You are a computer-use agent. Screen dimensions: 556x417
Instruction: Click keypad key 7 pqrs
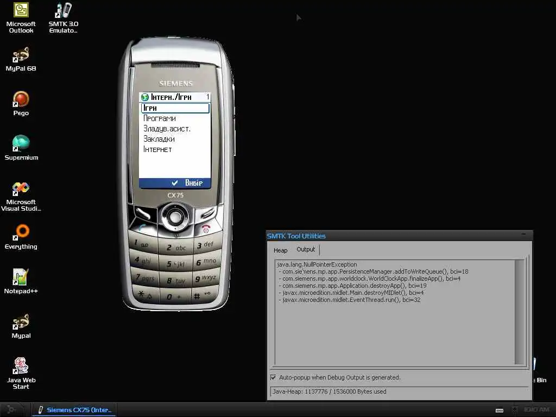pyautogui.click(x=144, y=277)
